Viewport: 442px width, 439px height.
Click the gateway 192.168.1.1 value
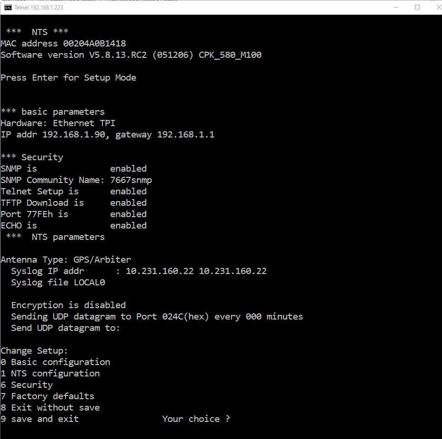pyautogui.click(x=165, y=135)
